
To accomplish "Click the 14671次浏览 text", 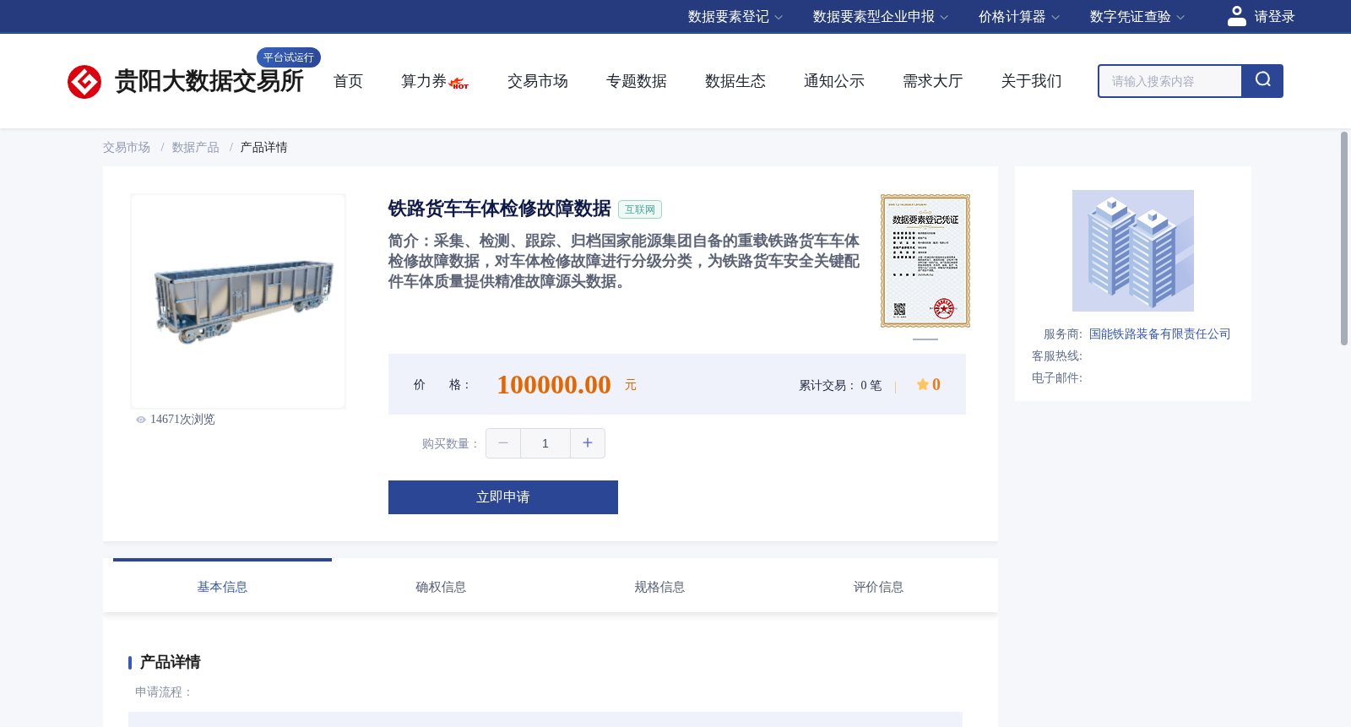I will (x=182, y=420).
